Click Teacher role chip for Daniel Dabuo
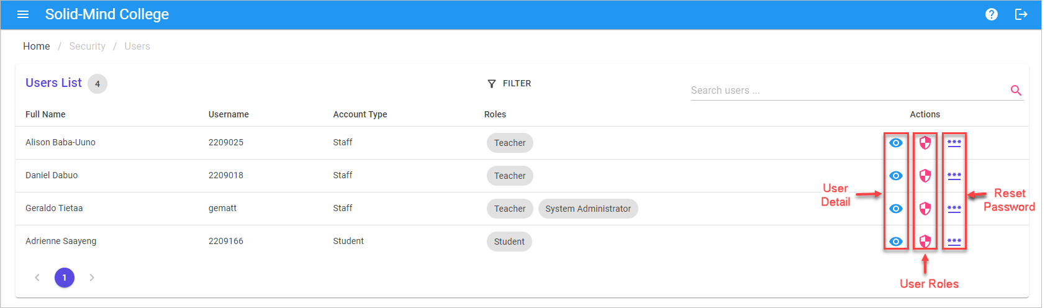1045x308 pixels. [510, 176]
